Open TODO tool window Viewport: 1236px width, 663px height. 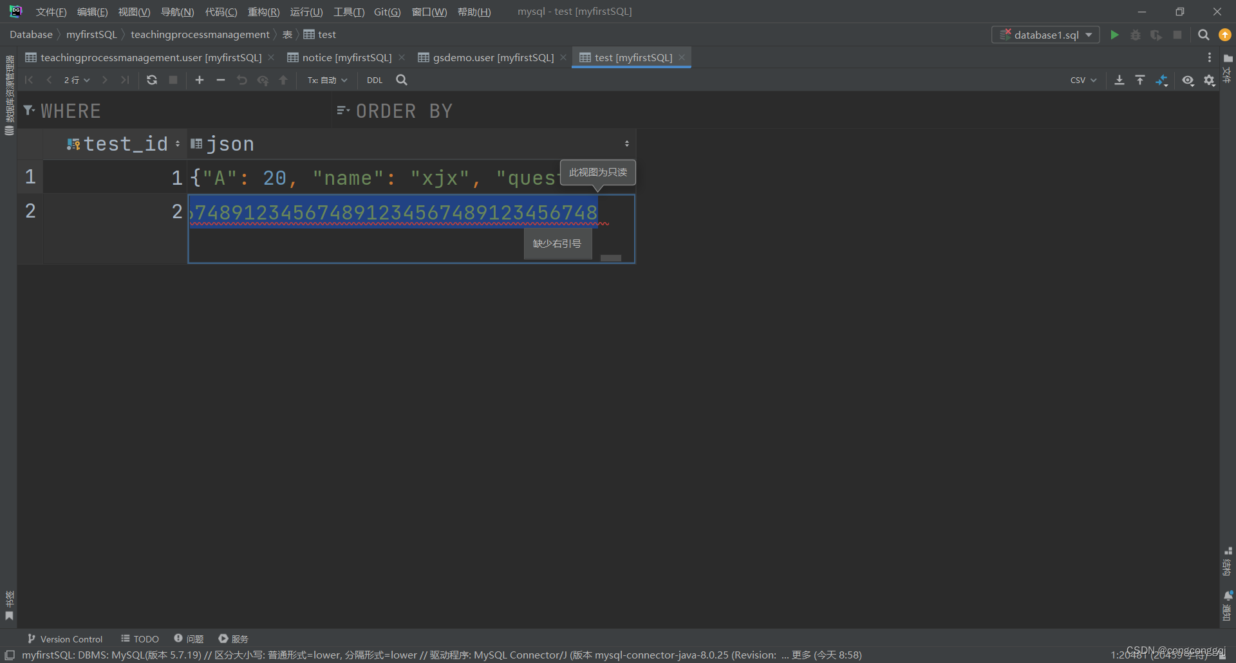click(x=140, y=639)
